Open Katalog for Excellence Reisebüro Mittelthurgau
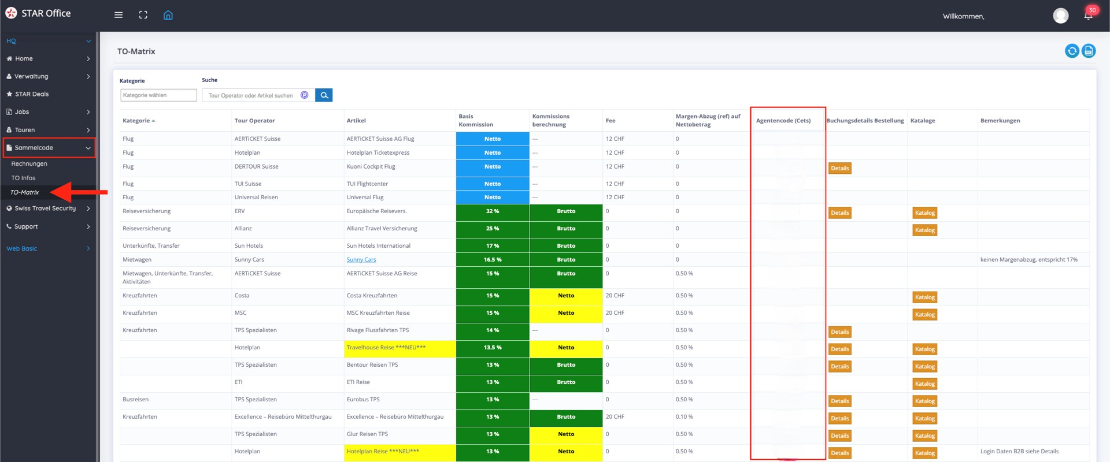 tap(924, 418)
